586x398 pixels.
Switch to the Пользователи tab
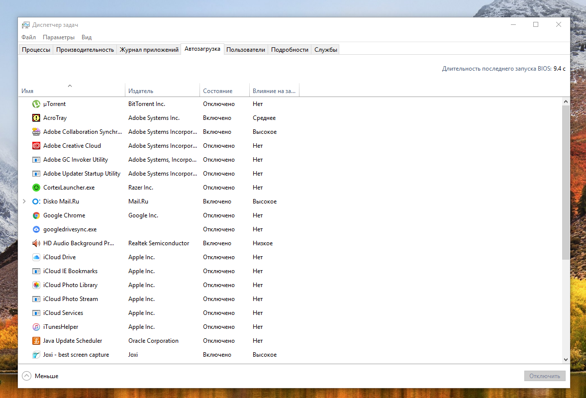point(246,50)
